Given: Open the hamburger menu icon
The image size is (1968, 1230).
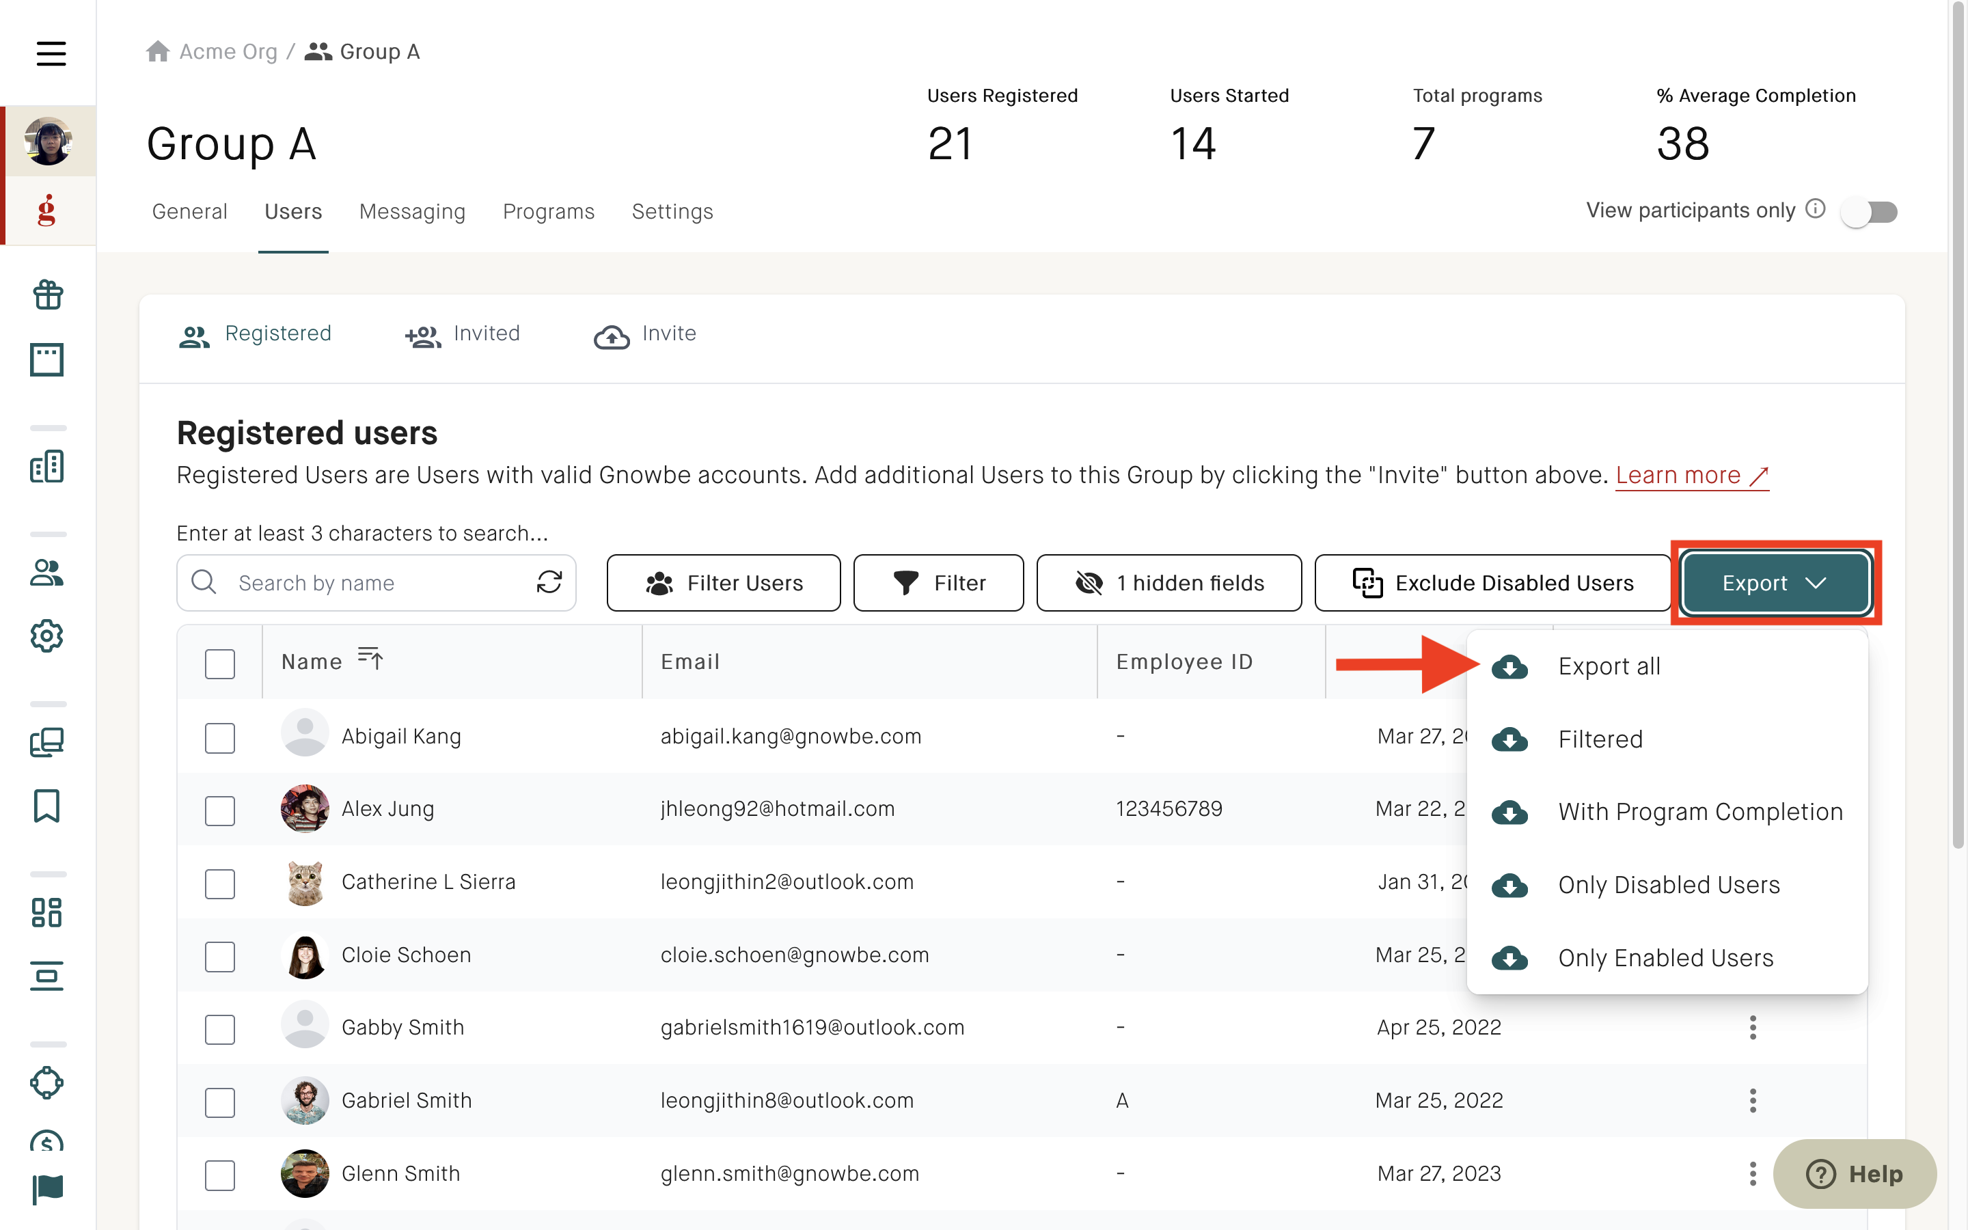Looking at the screenshot, I should coord(51,54).
